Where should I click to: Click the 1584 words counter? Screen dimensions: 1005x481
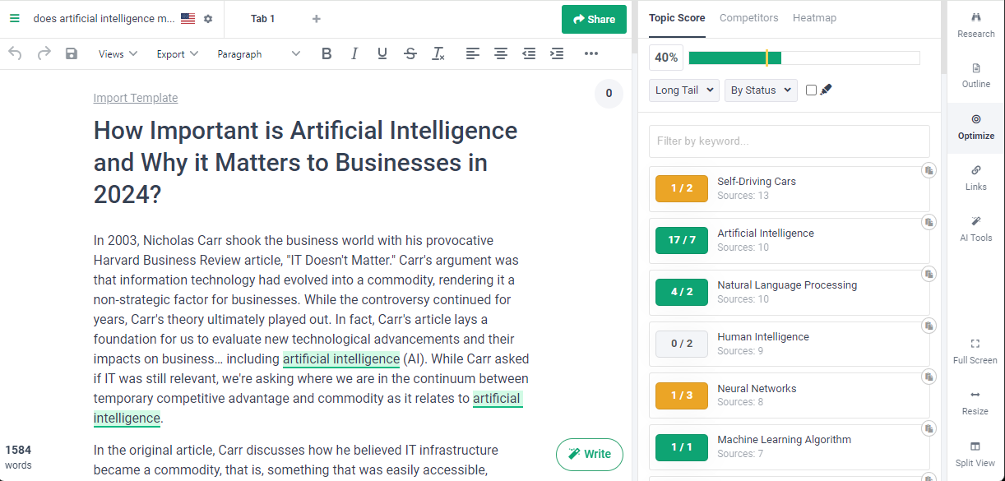[18, 457]
